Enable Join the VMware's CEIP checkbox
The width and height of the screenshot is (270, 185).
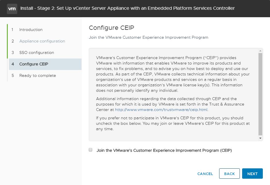tap(90, 150)
